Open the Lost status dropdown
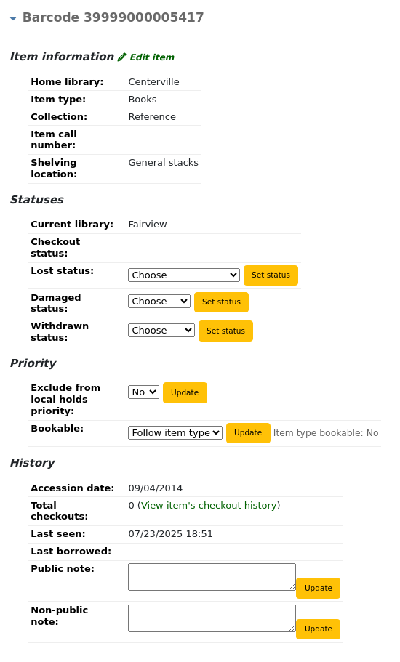Screen dimensions: 400x662 pos(184,275)
